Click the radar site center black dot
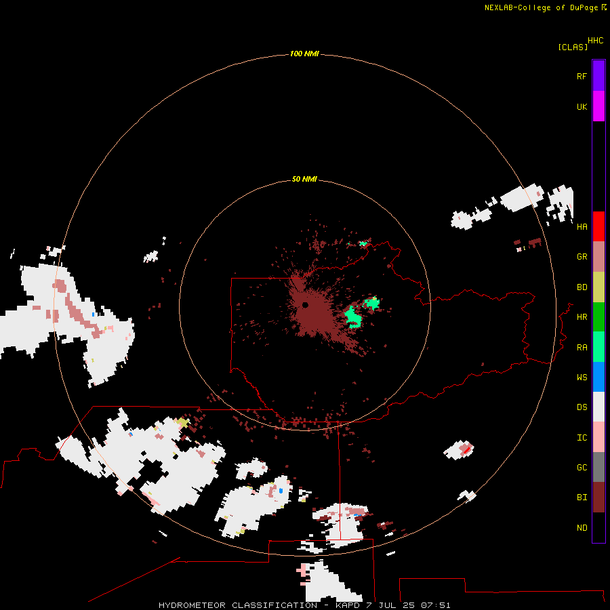Viewport: 610px width, 610px height. pos(305,305)
